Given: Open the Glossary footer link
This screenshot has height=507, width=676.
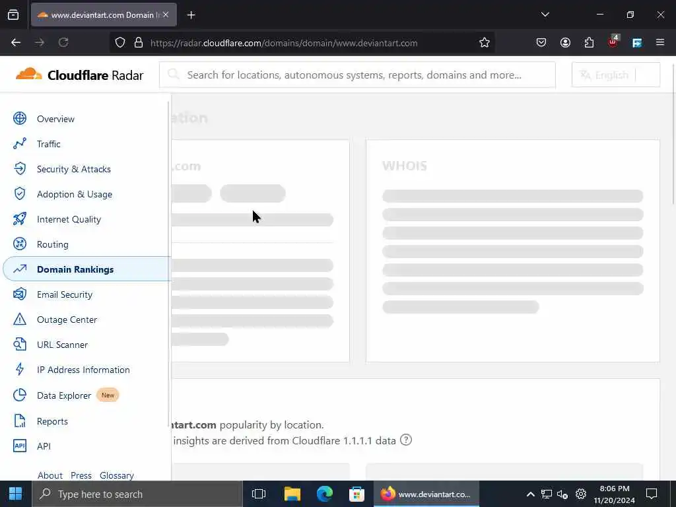Looking at the screenshot, I should click(x=116, y=475).
